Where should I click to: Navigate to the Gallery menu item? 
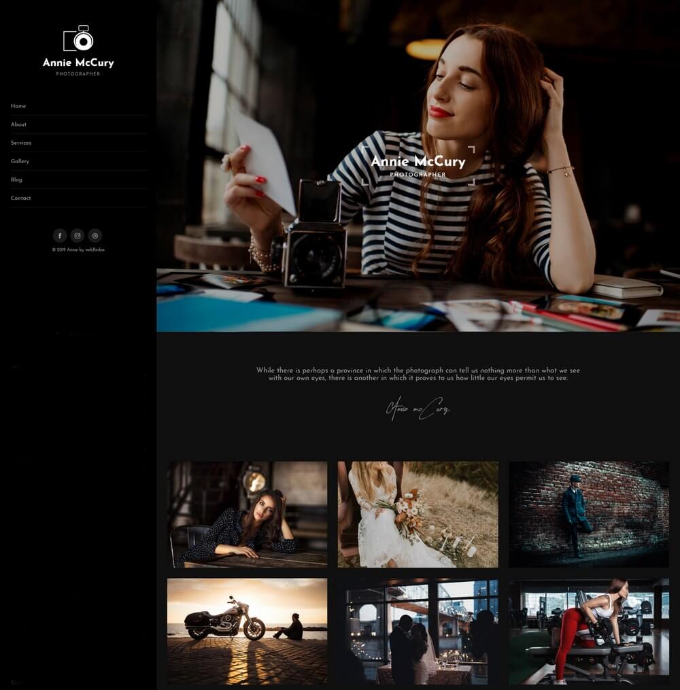click(x=20, y=161)
